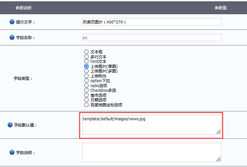Image resolution: width=247 pixels, height=167 pixels.
Task: Choose the option下拉 field type
Action: pos(86,81)
